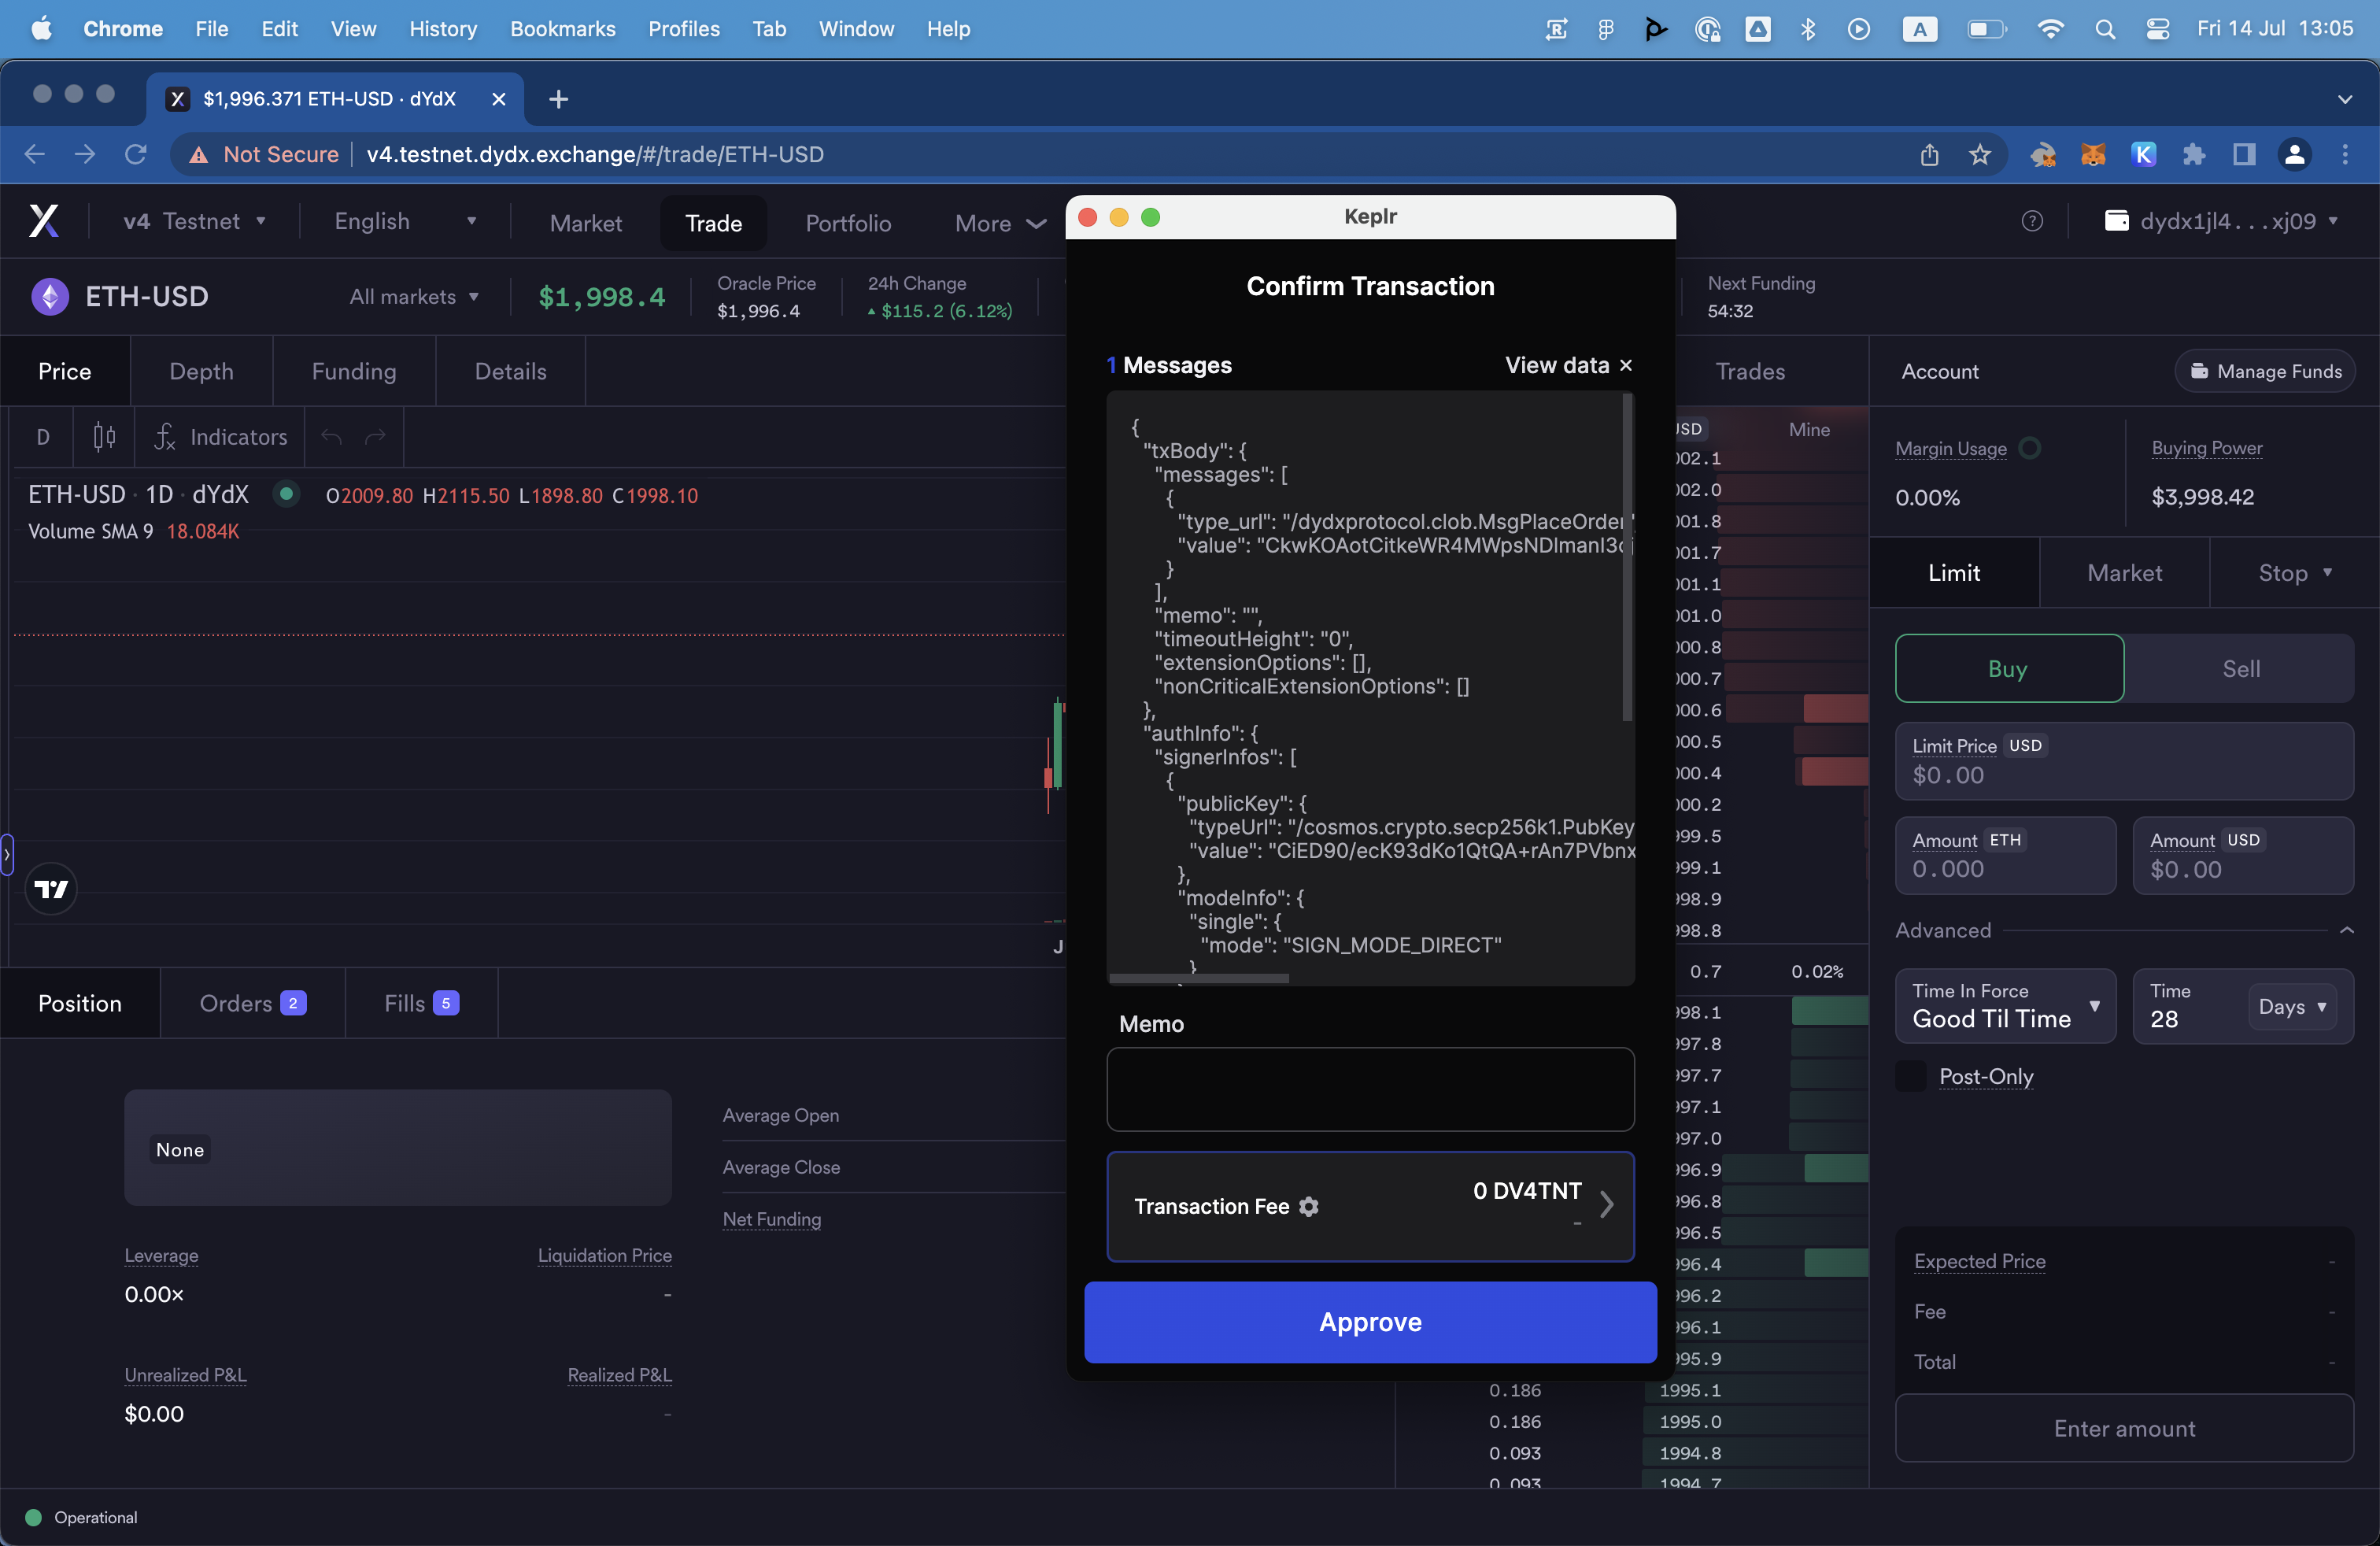The width and height of the screenshot is (2380, 1546).
Task: Approve the transaction in Keplr
Action: [x=1370, y=1322]
